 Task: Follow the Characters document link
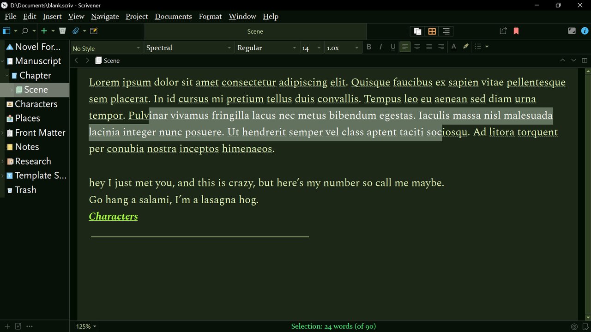[113, 216]
